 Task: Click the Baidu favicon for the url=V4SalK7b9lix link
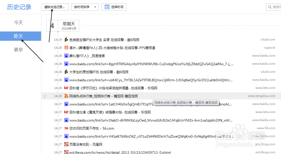click(66, 136)
